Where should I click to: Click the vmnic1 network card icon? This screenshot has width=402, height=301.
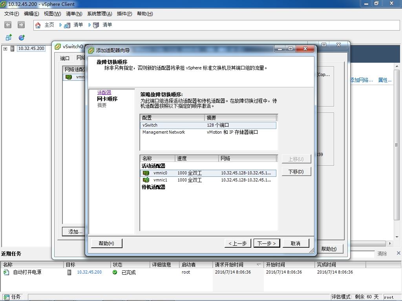coord(146,180)
